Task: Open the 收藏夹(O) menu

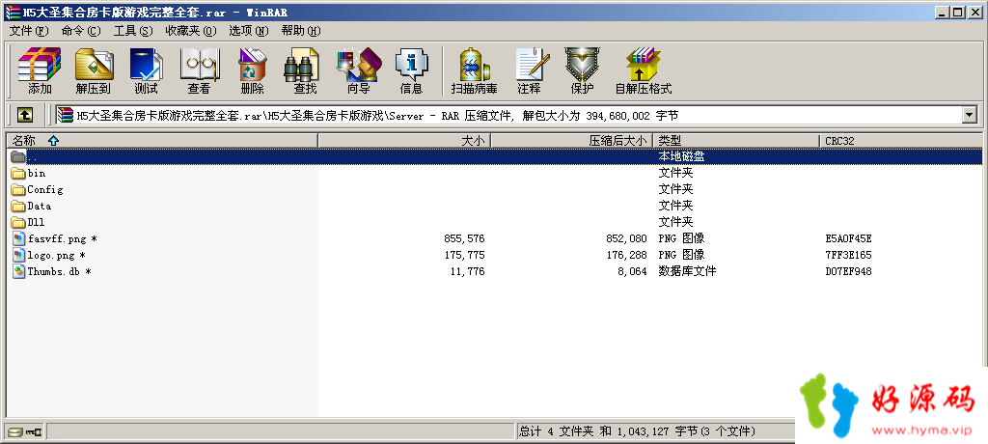Action: point(190,31)
